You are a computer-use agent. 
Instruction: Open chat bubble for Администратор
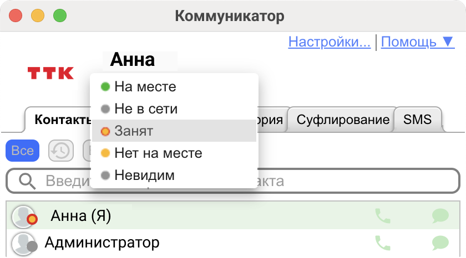click(440, 242)
